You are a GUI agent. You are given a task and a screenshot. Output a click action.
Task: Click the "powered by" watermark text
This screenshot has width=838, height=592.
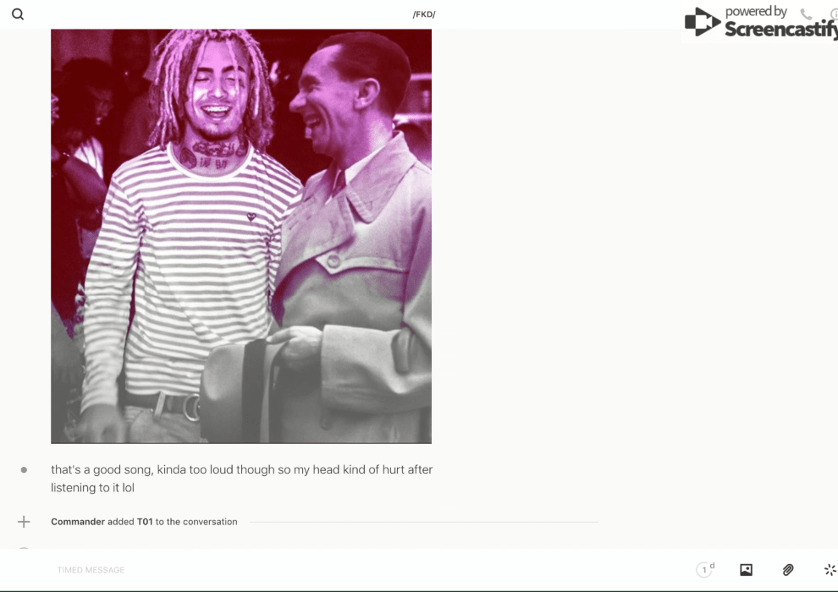[756, 11]
